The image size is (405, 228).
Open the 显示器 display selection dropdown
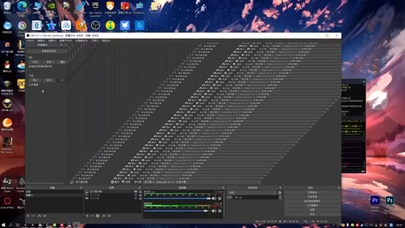tap(202, 182)
